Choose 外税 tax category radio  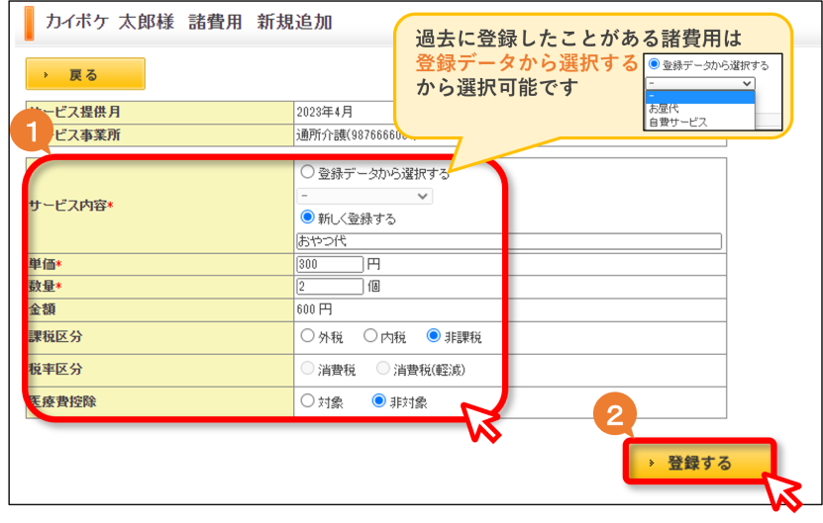308,335
